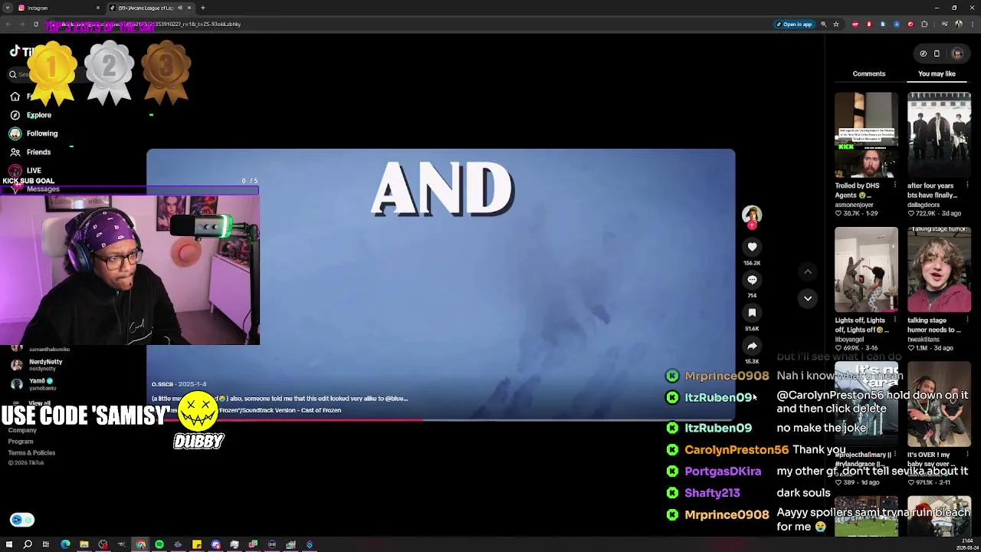Open the Windows Start menu
Screen dimensions: 981x552
tap(9, 544)
